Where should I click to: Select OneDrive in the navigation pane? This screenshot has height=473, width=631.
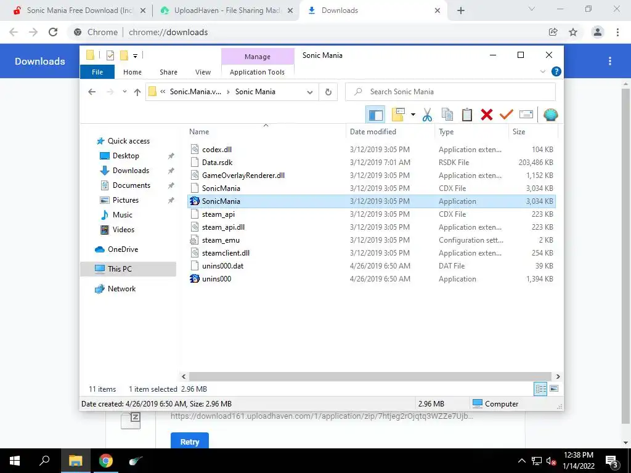click(123, 249)
